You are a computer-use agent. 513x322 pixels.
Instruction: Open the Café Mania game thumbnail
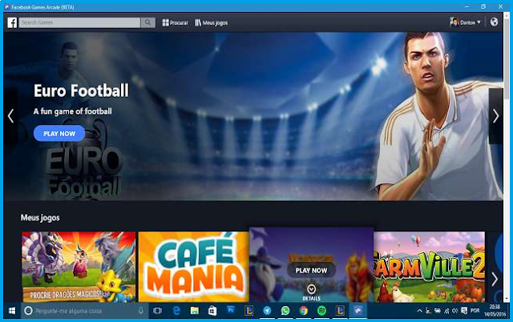194,267
